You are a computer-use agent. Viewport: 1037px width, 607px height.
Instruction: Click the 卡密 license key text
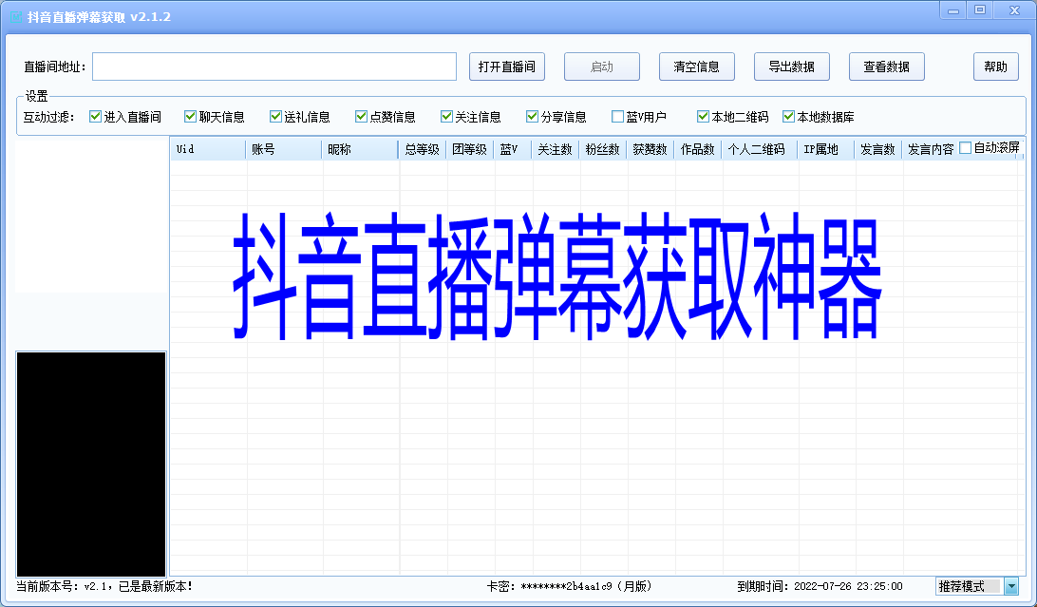coord(570,586)
